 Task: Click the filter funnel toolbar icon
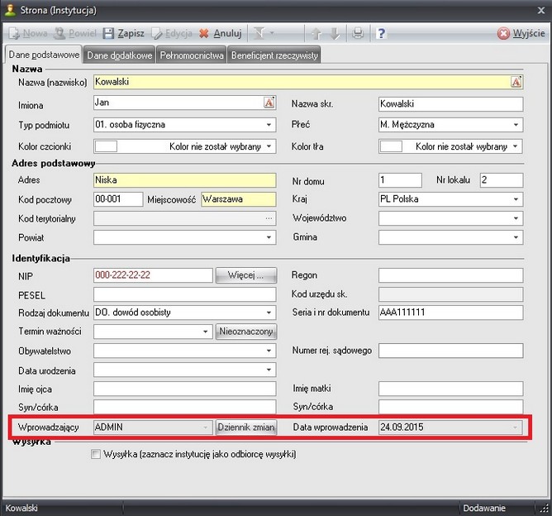[x=261, y=34]
